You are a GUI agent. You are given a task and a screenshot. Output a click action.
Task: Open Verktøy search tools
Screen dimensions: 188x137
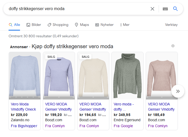[x=171, y=25]
